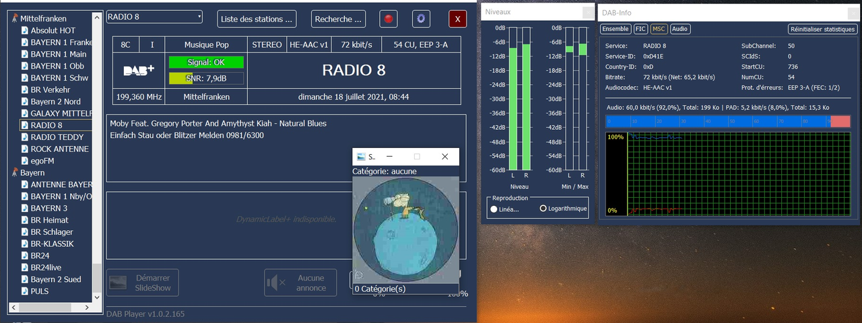Click the DAB+ logo

click(139, 70)
